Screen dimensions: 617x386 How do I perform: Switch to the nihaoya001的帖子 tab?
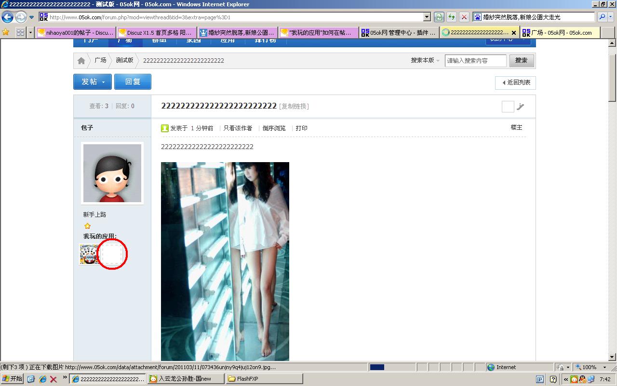(76, 32)
